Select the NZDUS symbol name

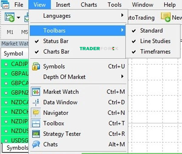pyautogui.click(x=20, y=131)
